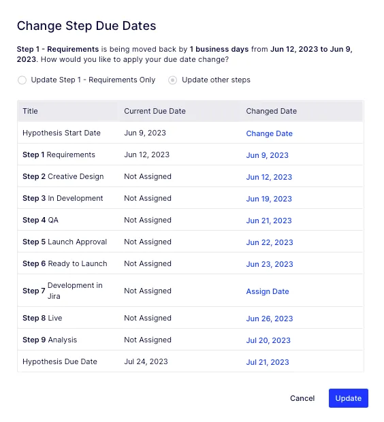The image size is (384, 422).
Task: Edit Creative Design changed date Jun 12, 2023
Action: pyautogui.click(x=269, y=177)
